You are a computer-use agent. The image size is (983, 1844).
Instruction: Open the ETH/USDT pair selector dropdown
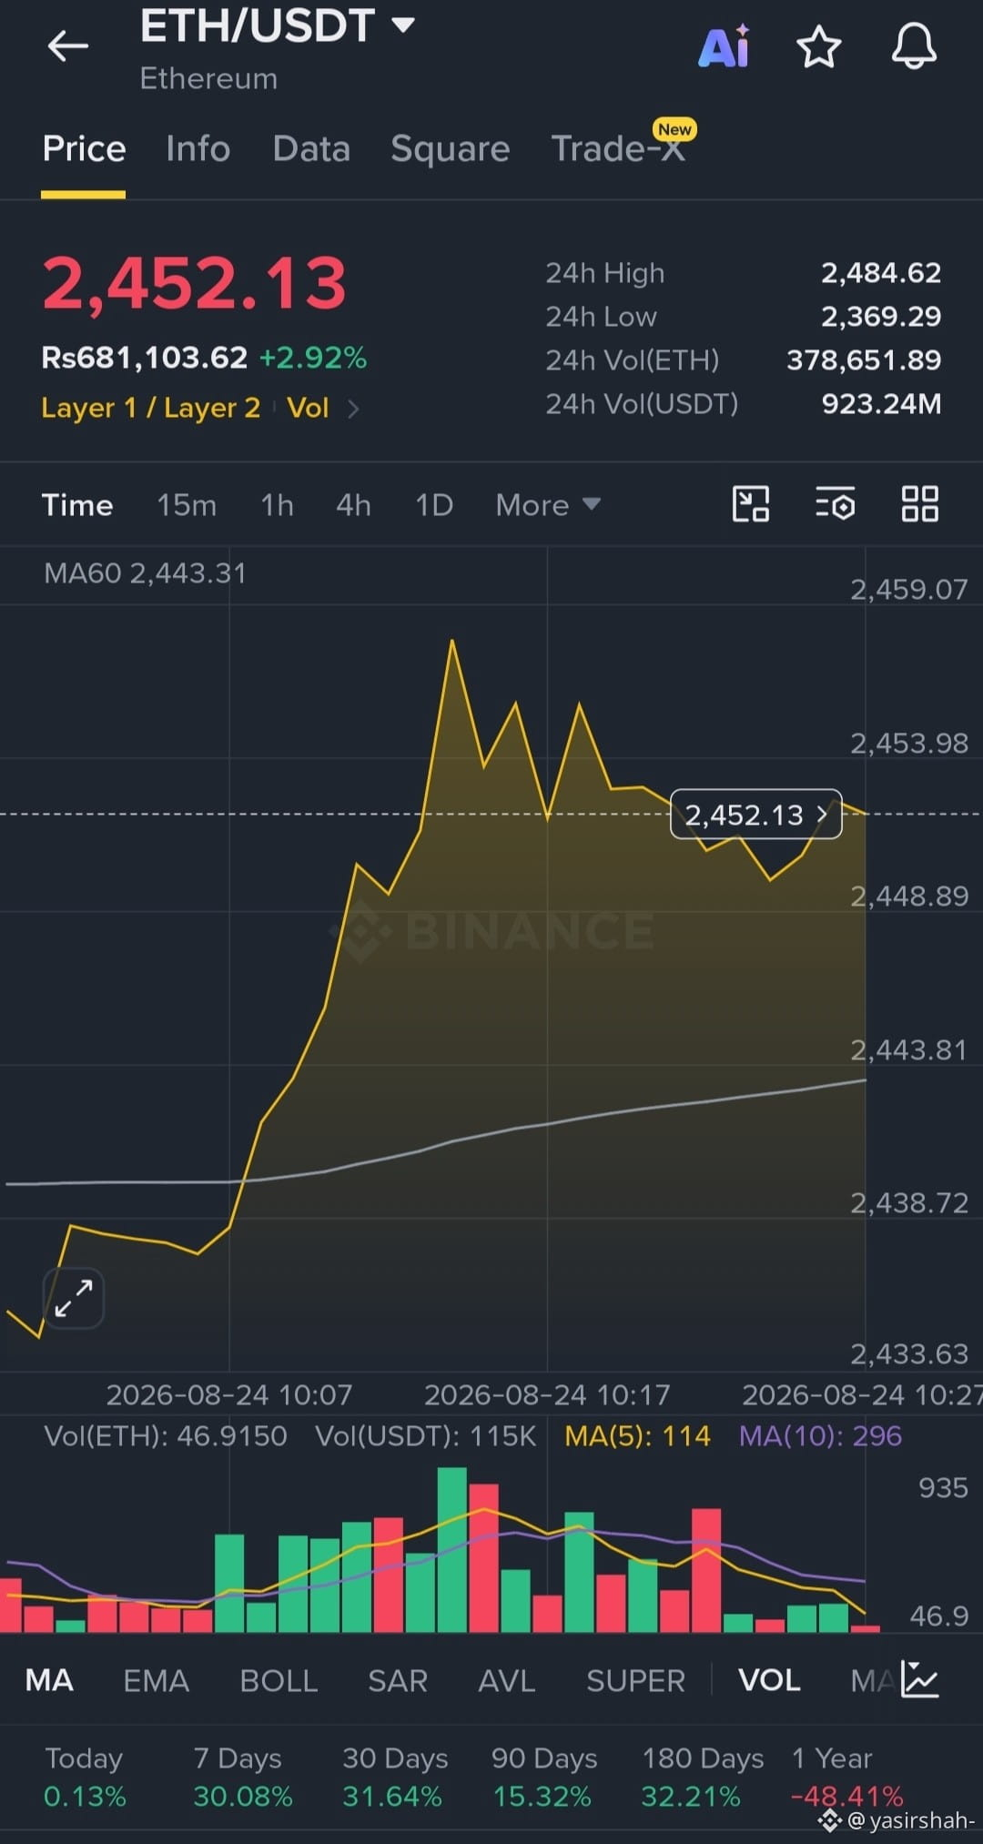click(278, 25)
